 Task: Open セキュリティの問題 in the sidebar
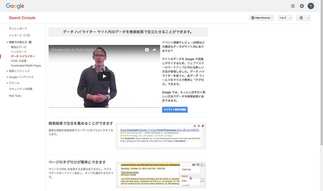pos(21,89)
